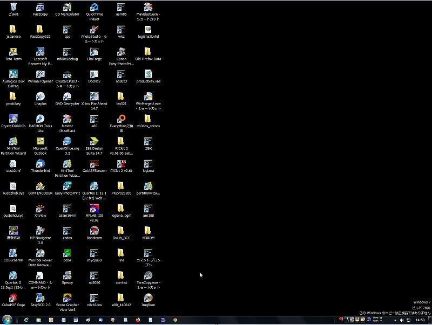Select the Microsoft Outlook desktop icon

40,141
